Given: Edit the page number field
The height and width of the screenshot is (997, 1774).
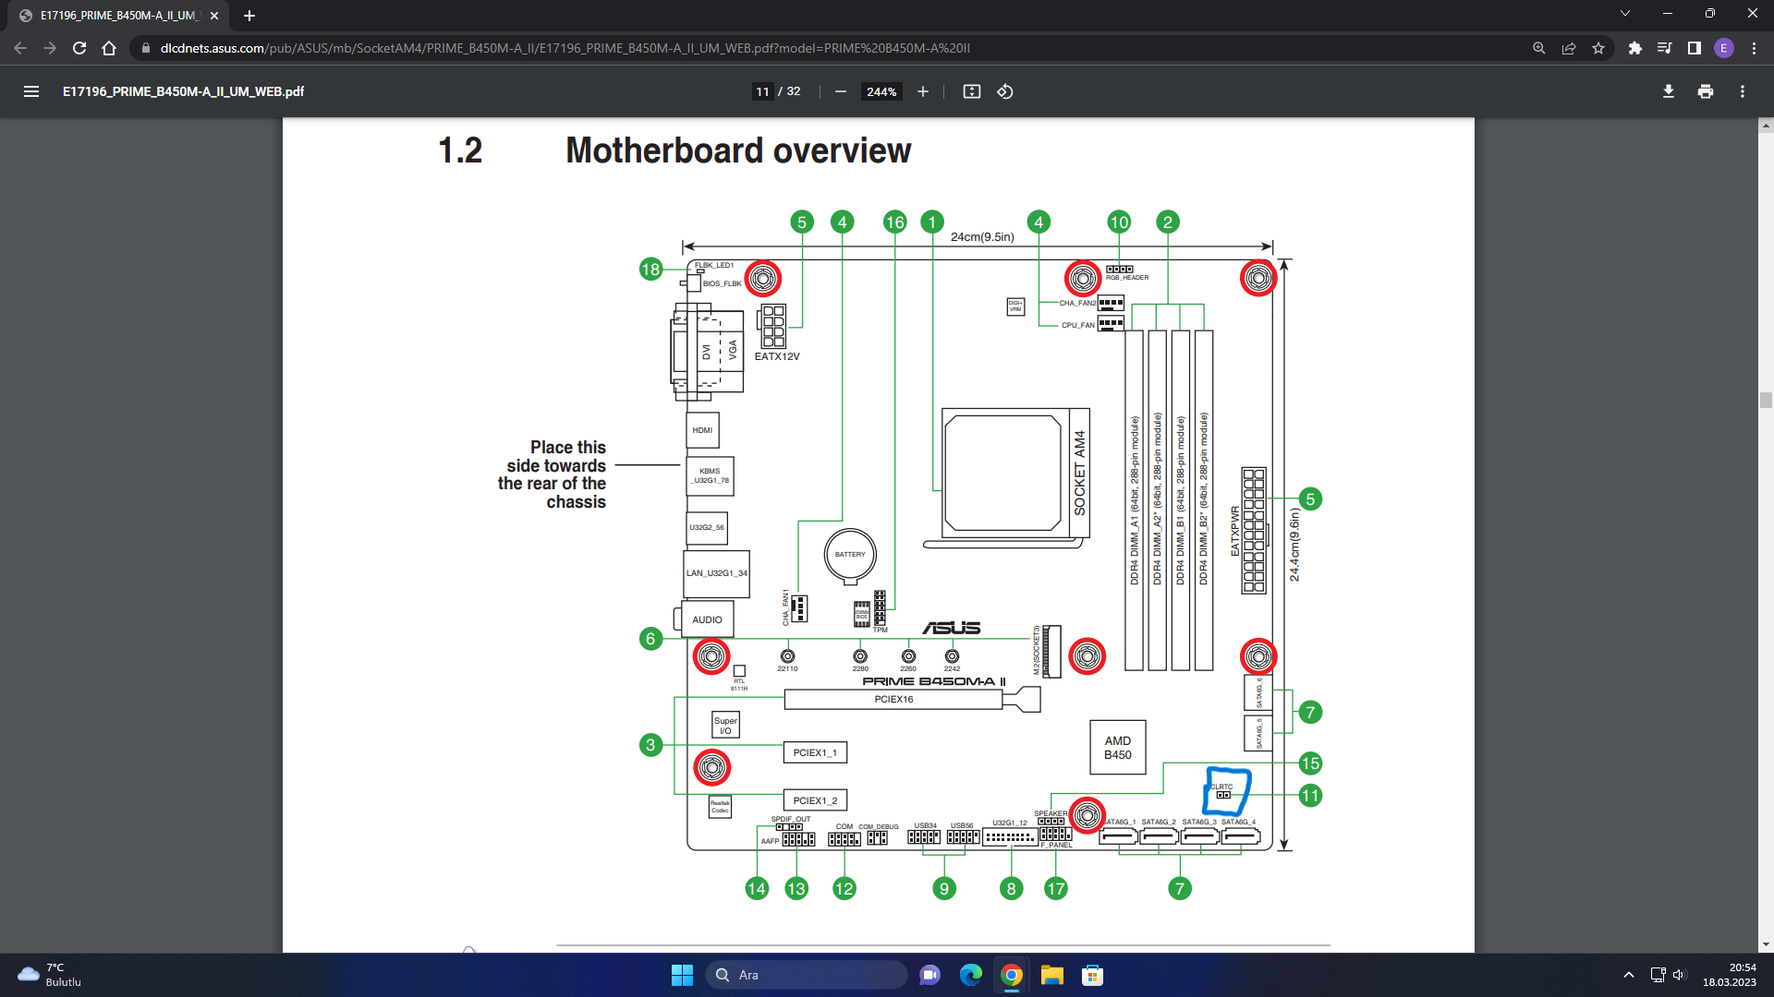Looking at the screenshot, I should 762,91.
